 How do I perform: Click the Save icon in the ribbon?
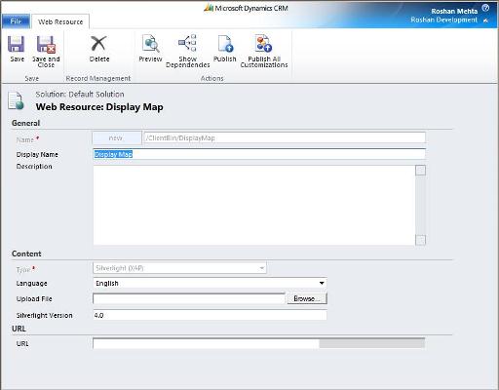(x=17, y=44)
